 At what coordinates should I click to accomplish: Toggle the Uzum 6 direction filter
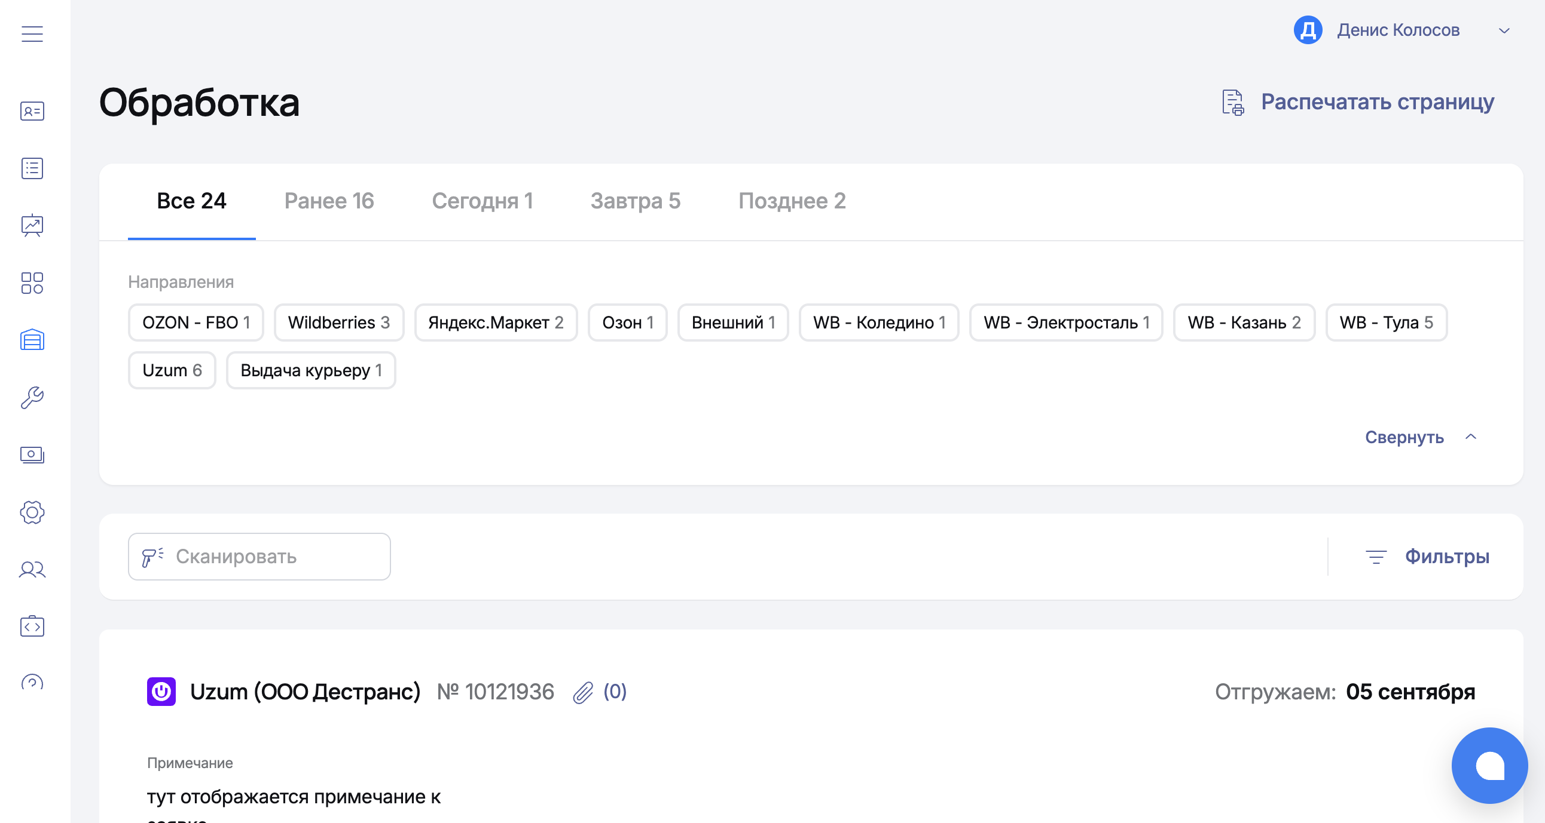(172, 370)
